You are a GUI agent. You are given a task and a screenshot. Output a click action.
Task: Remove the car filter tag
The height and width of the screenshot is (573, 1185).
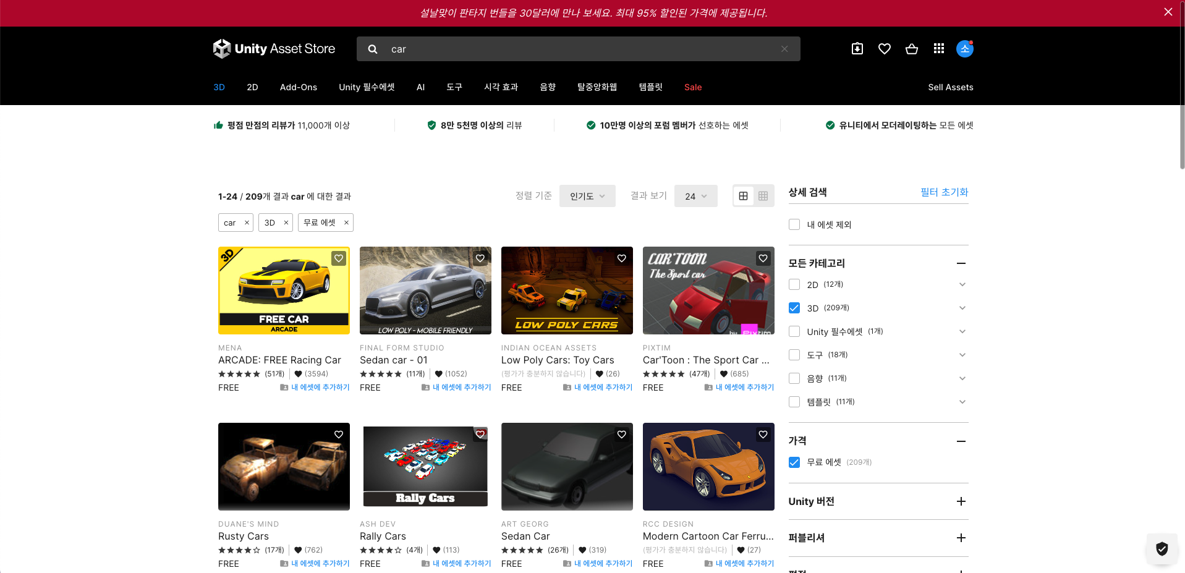[x=247, y=223]
